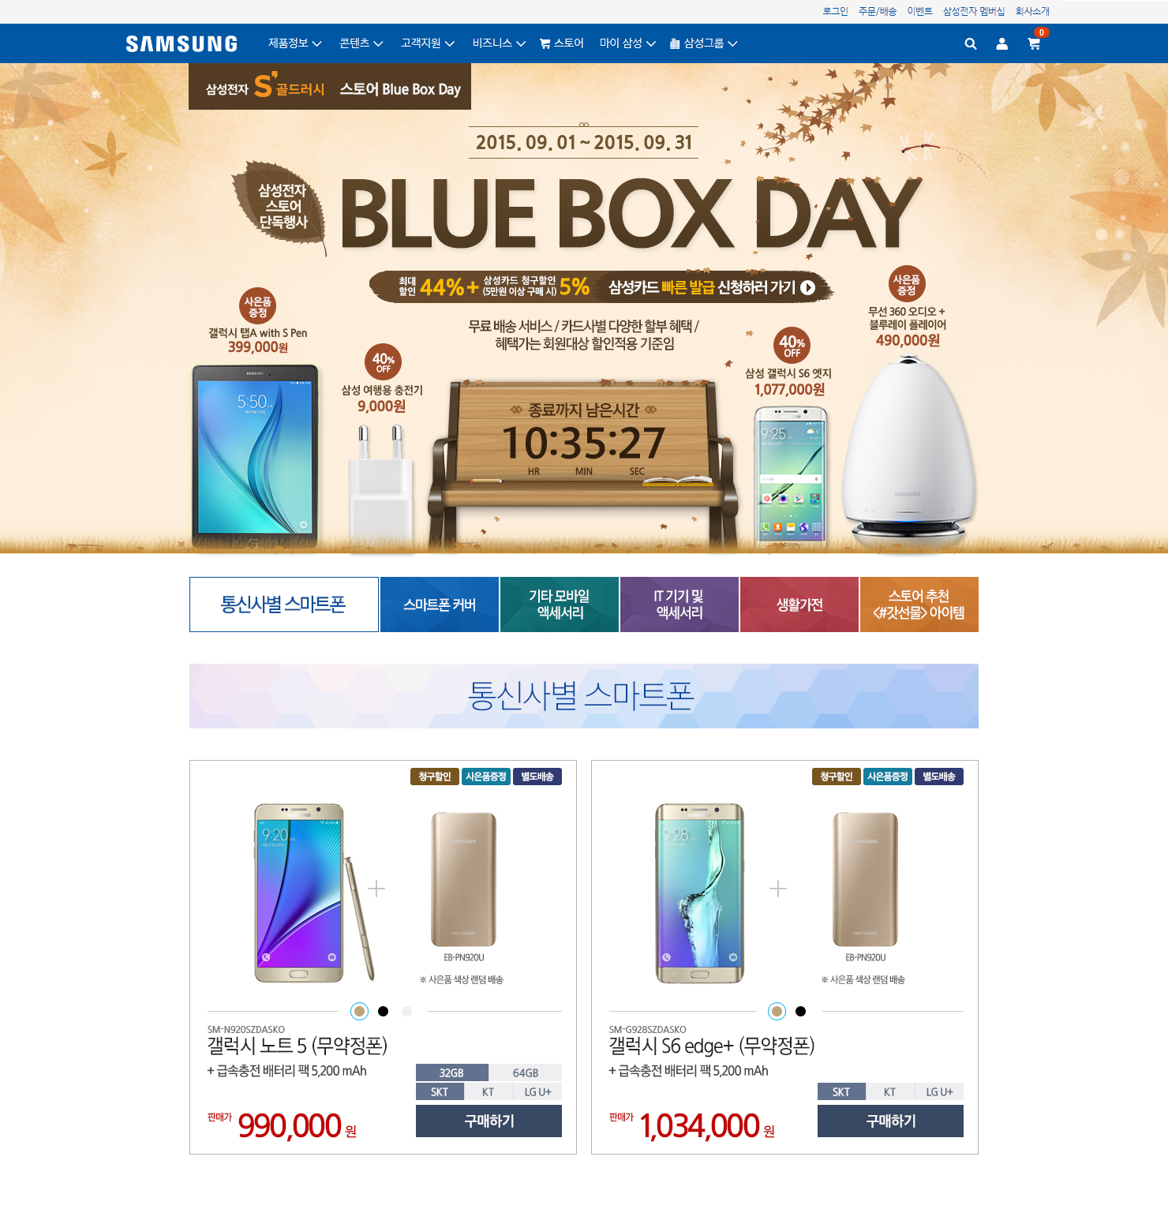The height and width of the screenshot is (1209, 1168).
Task: Switch to the 생활가전 category tab
Action: (x=799, y=604)
